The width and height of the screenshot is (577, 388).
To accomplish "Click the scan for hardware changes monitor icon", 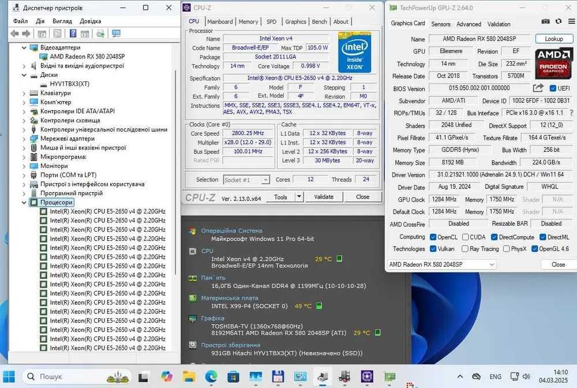I will (117, 34).
